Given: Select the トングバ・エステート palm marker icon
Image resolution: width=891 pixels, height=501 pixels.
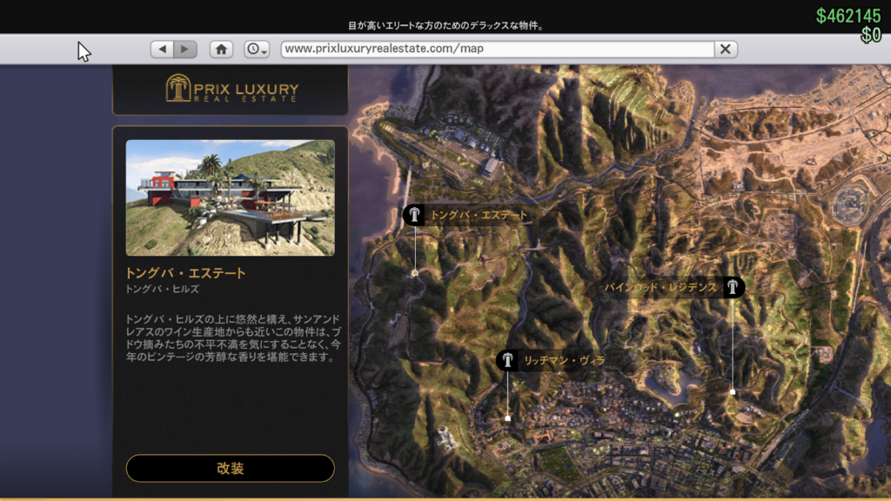Looking at the screenshot, I should click(x=414, y=215).
